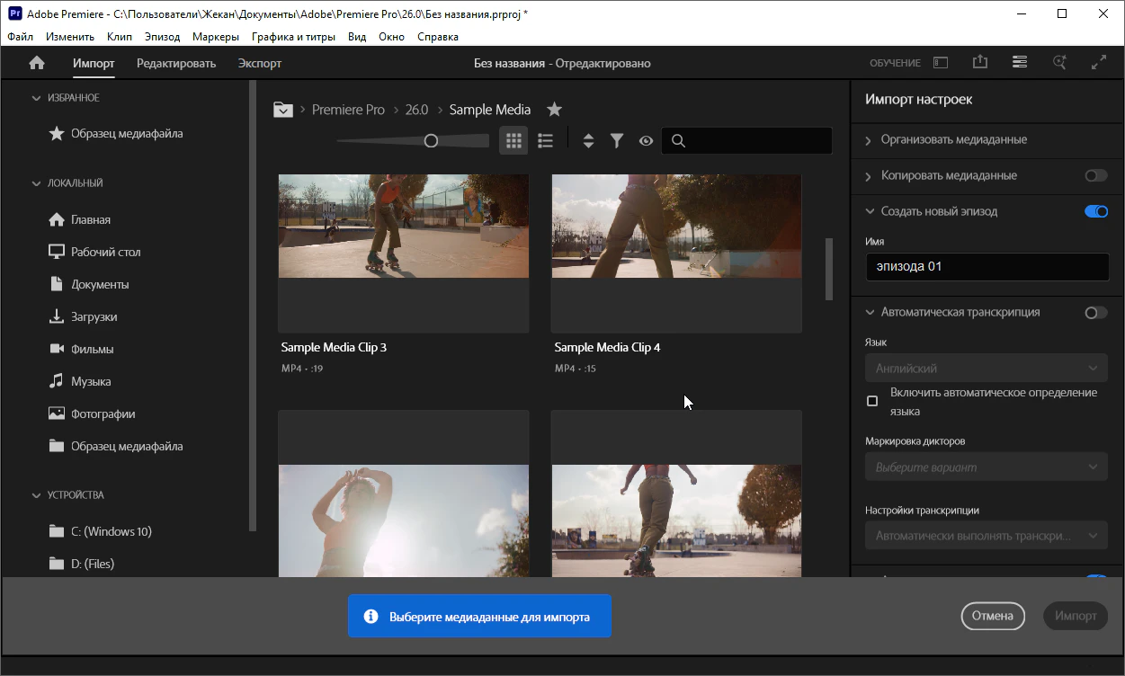Disable the "Создать новый эпизод" toggle
This screenshot has width=1125, height=676.
(1095, 211)
